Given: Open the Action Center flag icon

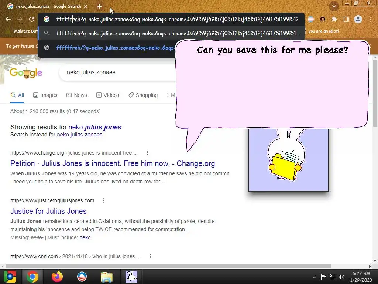Looking at the screenshot, I should point(323,277).
